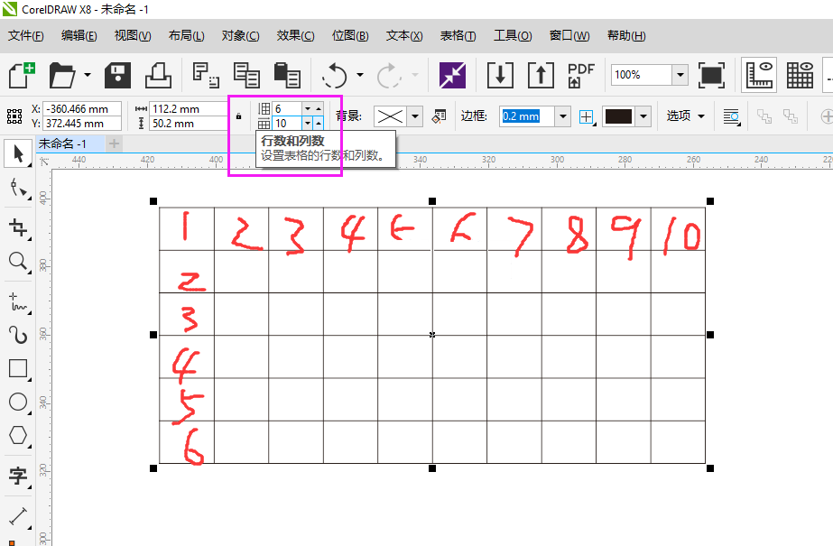Open the row count dropdown arrow
The width and height of the screenshot is (833, 546).
308,108
